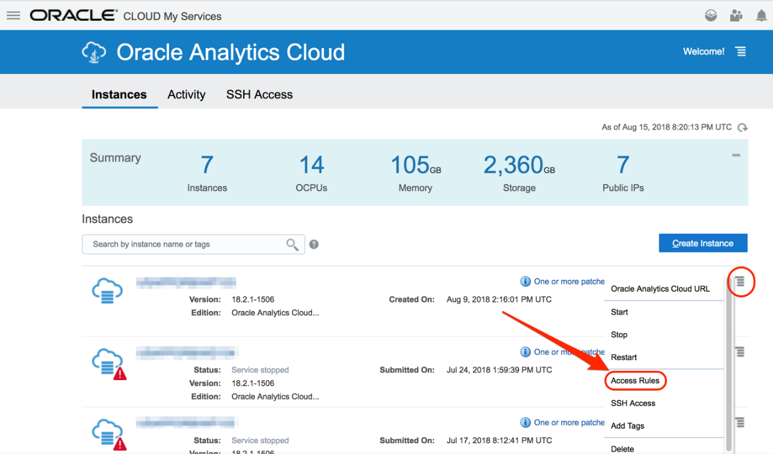Image resolution: width=773 pixels, height=454 pixels.
Task: Open notifications via the bell icon
Action: click(761, 16)
